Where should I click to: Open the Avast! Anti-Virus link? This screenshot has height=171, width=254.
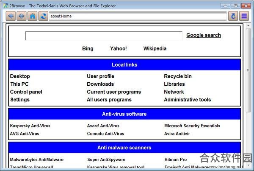click(103, 126)
